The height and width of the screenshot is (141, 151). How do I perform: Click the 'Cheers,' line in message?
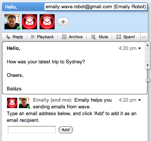point(15,75)
